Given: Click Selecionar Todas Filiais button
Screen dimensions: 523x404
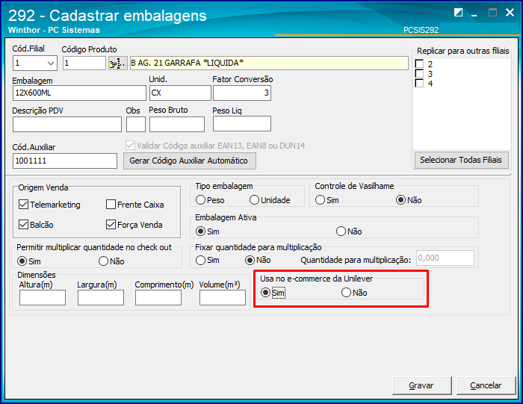Looking at the screenshot, I should (x=461, y=160).
